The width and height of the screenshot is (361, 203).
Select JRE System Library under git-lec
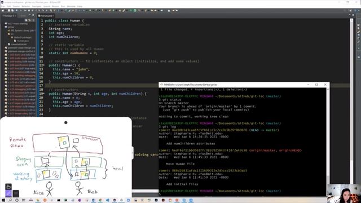21,30
